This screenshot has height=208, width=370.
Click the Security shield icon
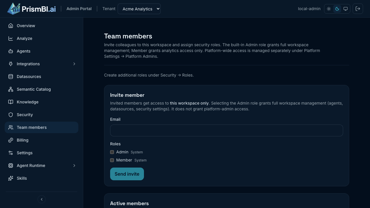11,115
